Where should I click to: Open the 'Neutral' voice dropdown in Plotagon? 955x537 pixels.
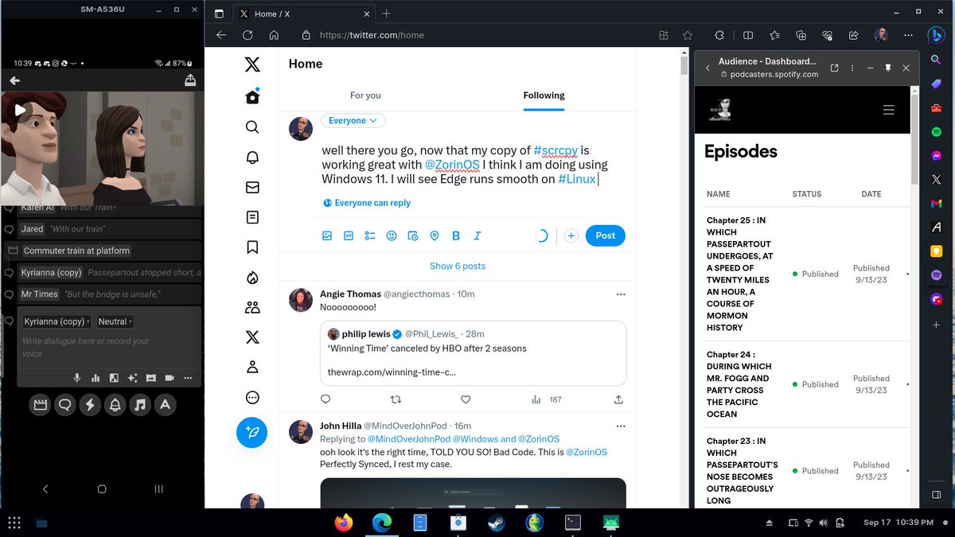[x=114, y=321]
